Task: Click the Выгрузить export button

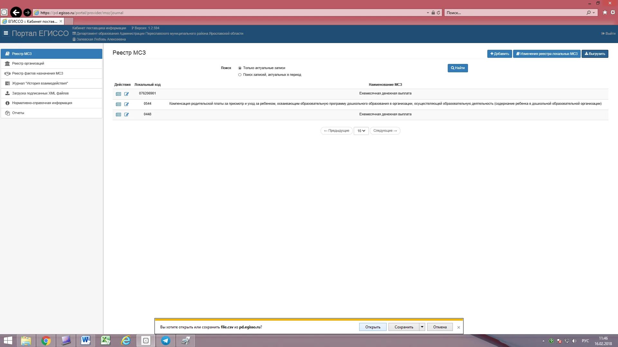Action: [x=595, y=54]
